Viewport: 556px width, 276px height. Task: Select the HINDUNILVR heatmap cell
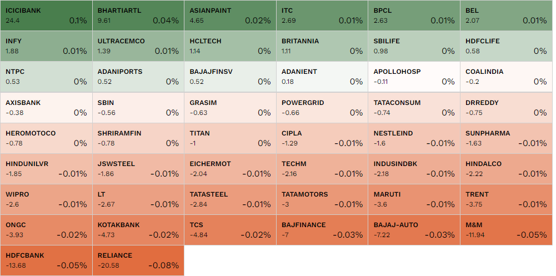coord(46,169)
